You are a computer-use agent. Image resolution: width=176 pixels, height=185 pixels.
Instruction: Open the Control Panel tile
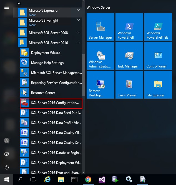click(x=158, y=56)
